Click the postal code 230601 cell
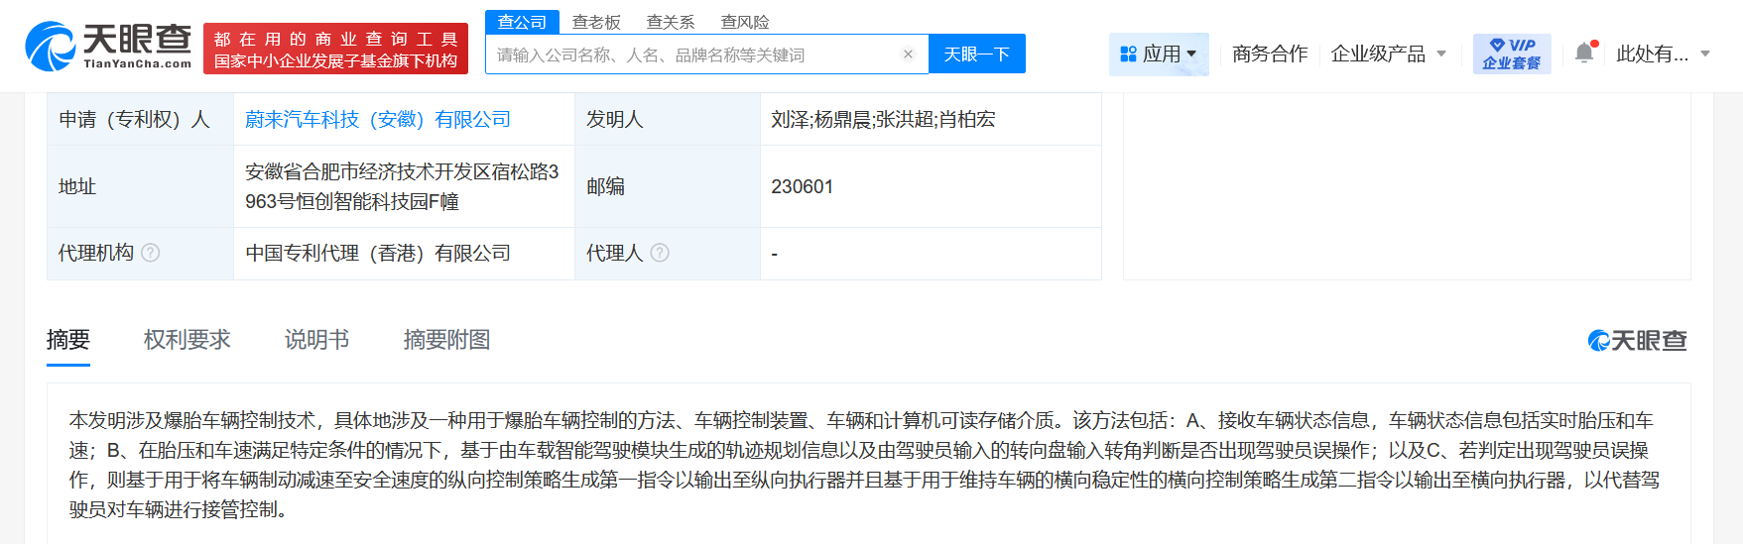This screenshot has height=544, width=1743. click(x=931, y=186)
